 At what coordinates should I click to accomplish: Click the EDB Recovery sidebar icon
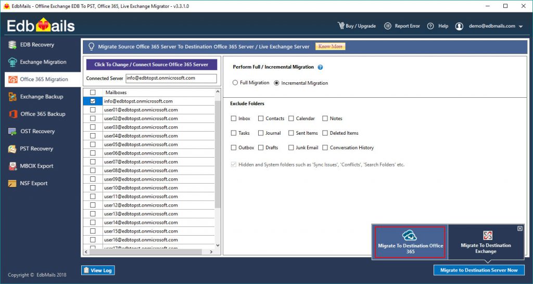pyautogui.click(x=12, y=45)
